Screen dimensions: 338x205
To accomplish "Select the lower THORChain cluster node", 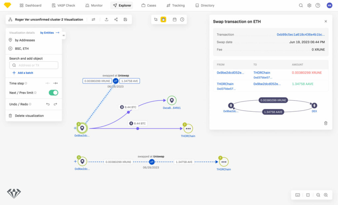I will 224,162.
